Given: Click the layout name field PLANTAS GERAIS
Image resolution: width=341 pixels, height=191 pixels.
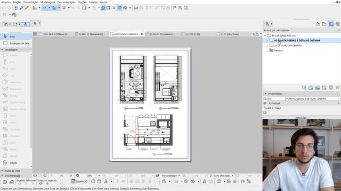Looking at the screenshot, I should pos(313,99).
